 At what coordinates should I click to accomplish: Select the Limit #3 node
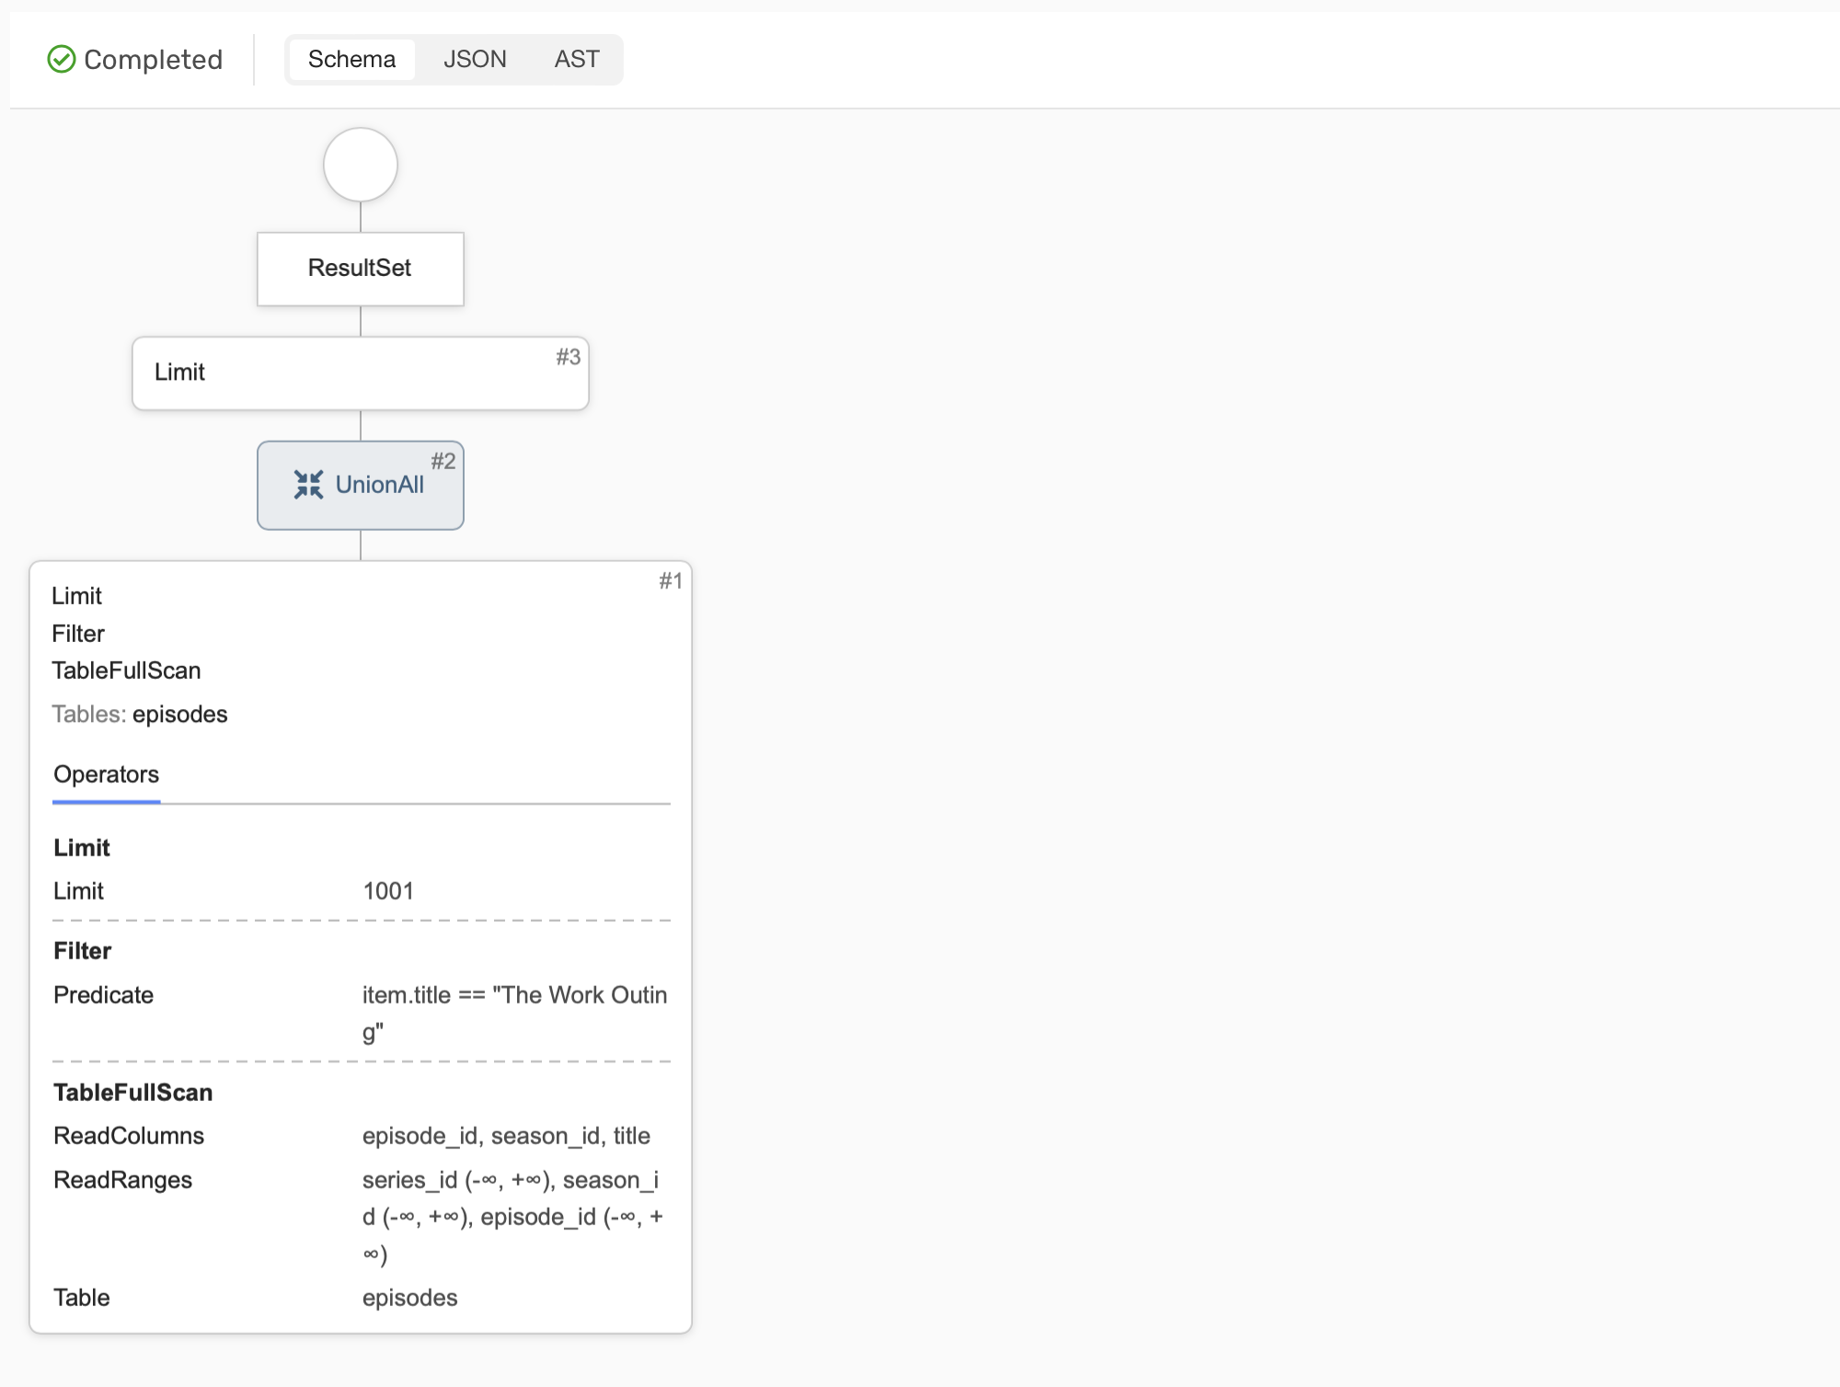[x=360, y=373]
